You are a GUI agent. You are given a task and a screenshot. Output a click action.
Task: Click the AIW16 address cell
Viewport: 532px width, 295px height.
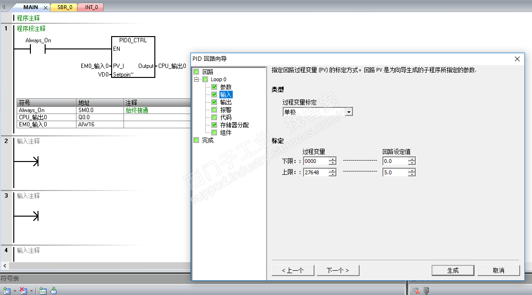click(x=100, y=124)
